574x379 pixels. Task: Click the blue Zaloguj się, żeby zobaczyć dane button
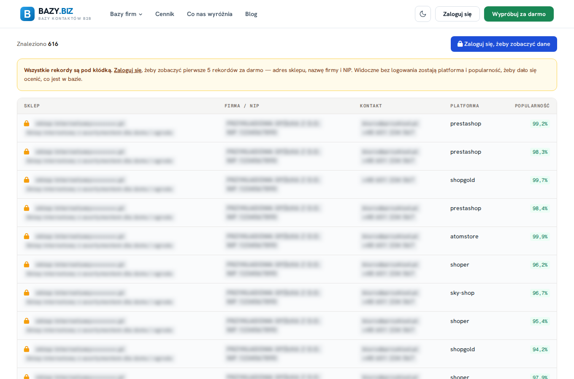504,44
